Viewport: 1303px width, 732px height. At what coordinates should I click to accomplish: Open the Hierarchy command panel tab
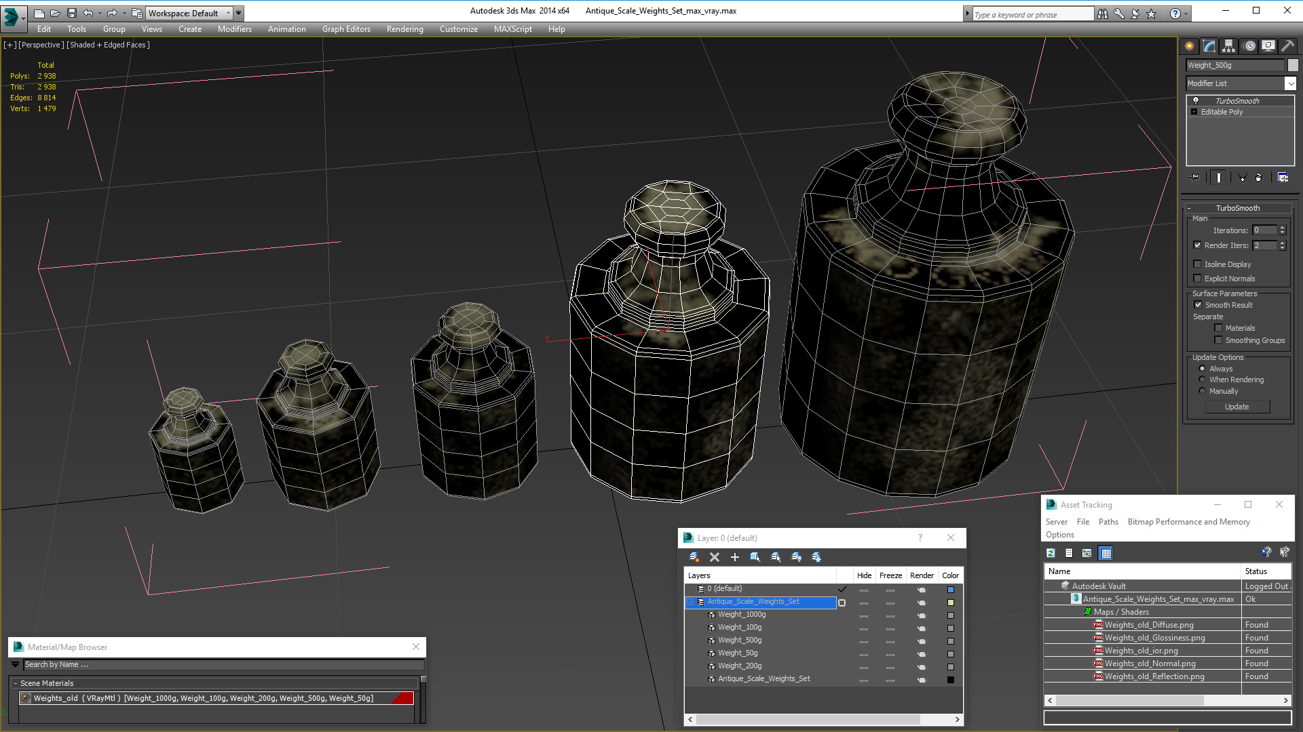[1228, 45]
